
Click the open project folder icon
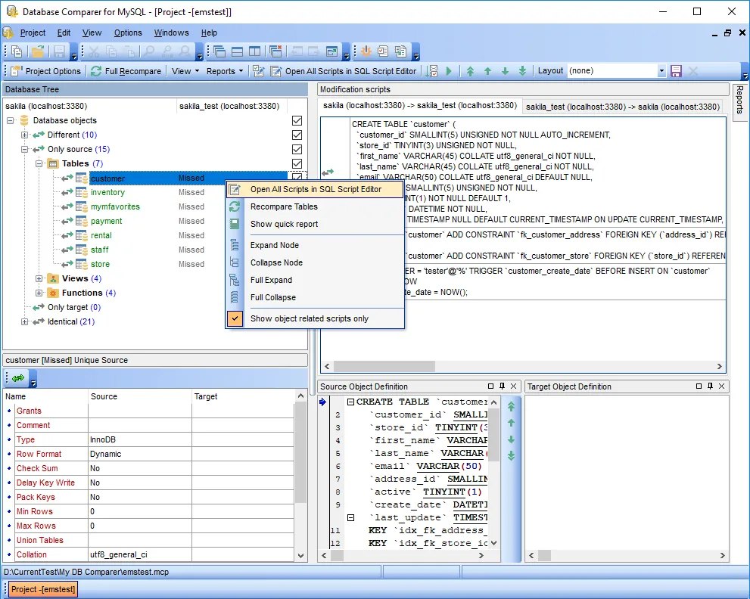click(37, 51)
